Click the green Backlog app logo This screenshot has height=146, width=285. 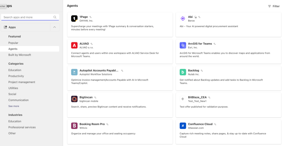183,72
